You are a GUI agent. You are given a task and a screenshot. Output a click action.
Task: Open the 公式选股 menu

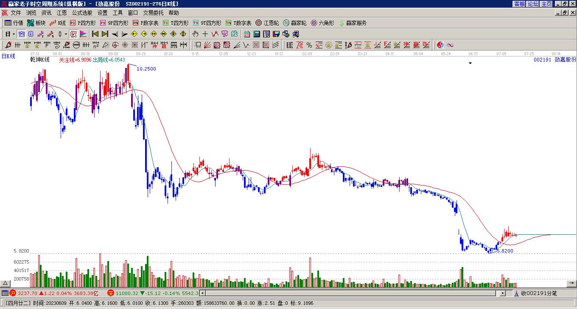(x=82, y=13)
